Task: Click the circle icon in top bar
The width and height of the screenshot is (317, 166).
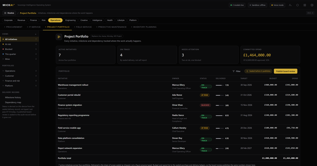Action: [297, 5]
